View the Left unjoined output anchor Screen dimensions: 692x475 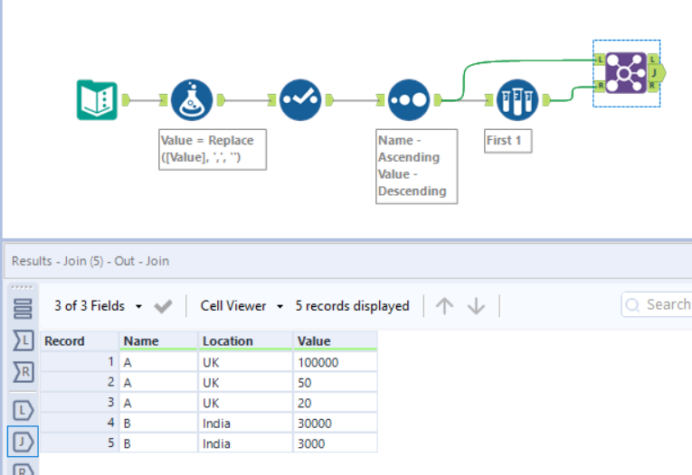click(24, 411)
